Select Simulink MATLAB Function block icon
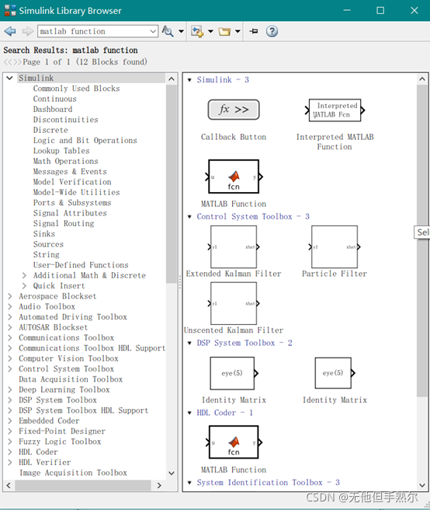The width and height of the screenshot is (430, 510). point(234,176)
